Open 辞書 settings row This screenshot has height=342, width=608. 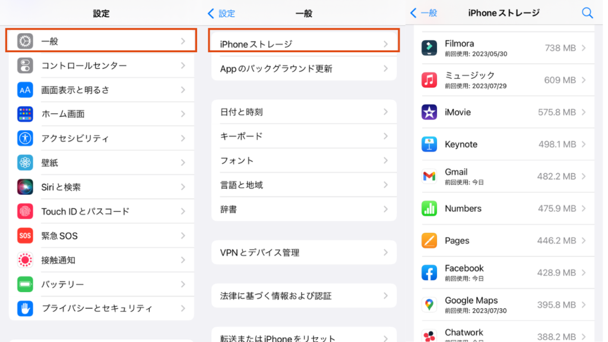pos(304,210)
